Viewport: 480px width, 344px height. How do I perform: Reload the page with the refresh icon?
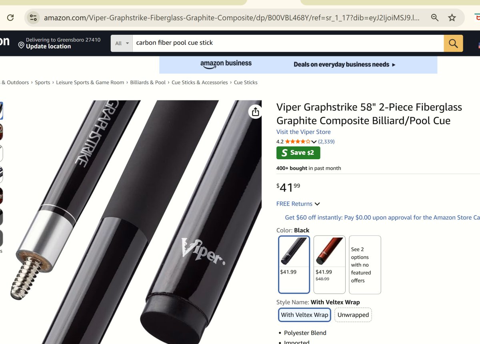[10, 18]
